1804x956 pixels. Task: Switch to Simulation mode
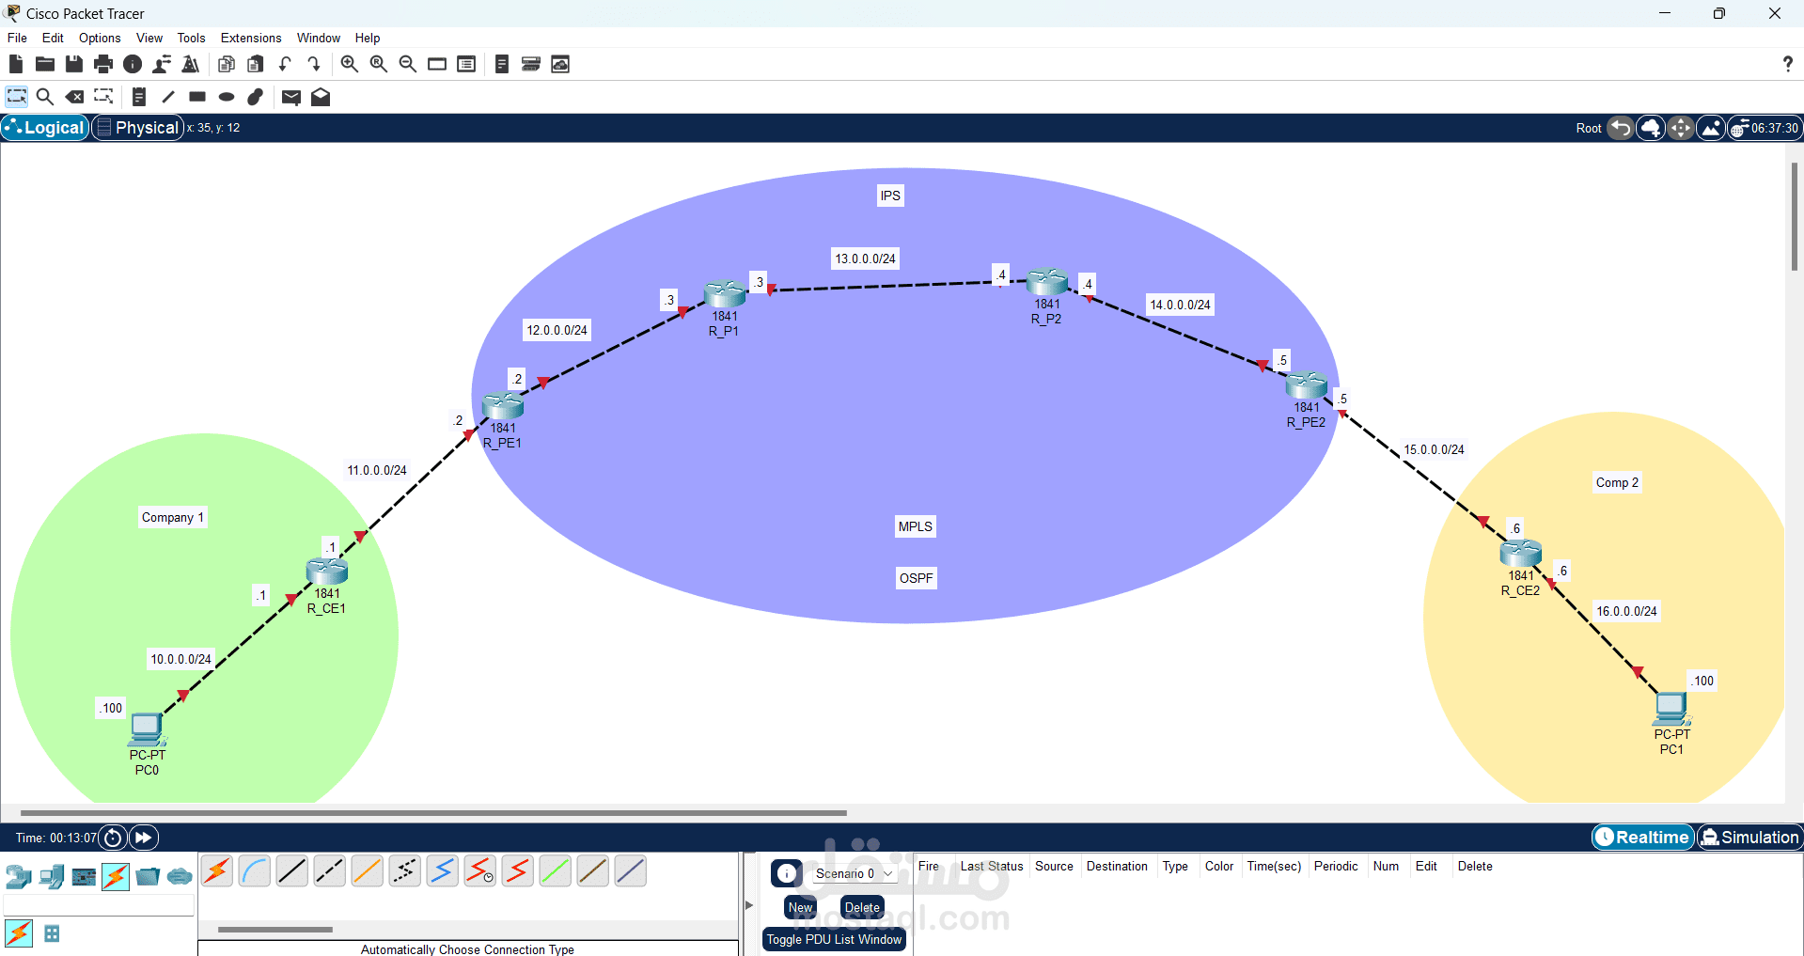[x=1749, y=837]
